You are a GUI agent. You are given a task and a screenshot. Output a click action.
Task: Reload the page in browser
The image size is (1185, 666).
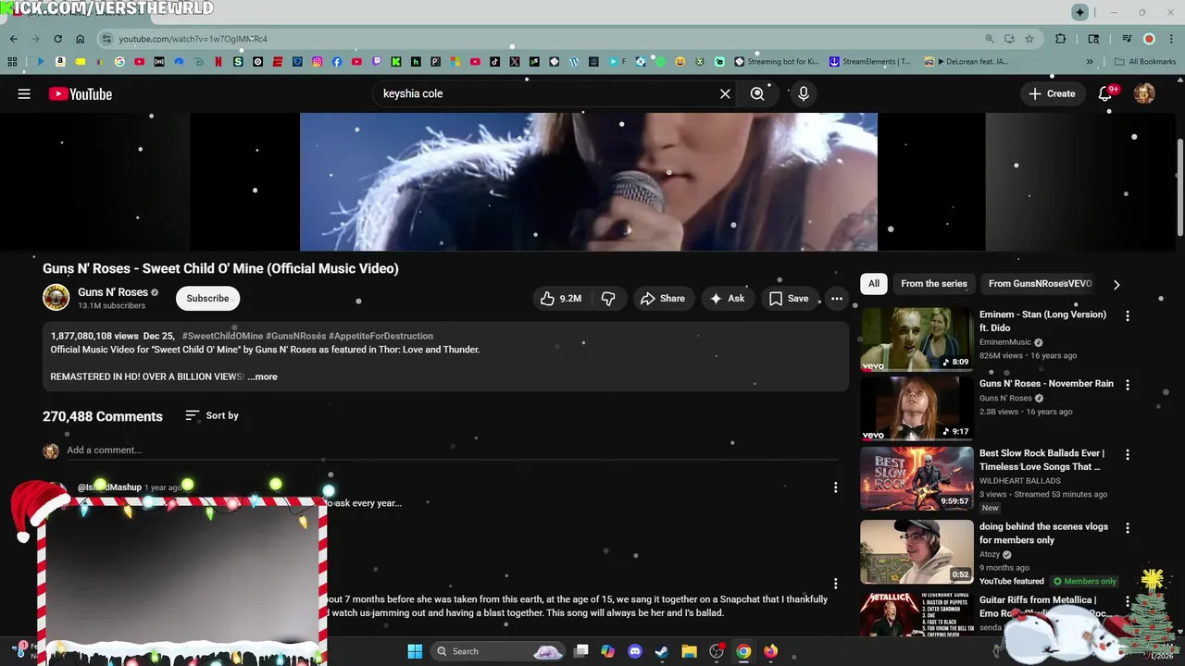[x=57, y=39]
